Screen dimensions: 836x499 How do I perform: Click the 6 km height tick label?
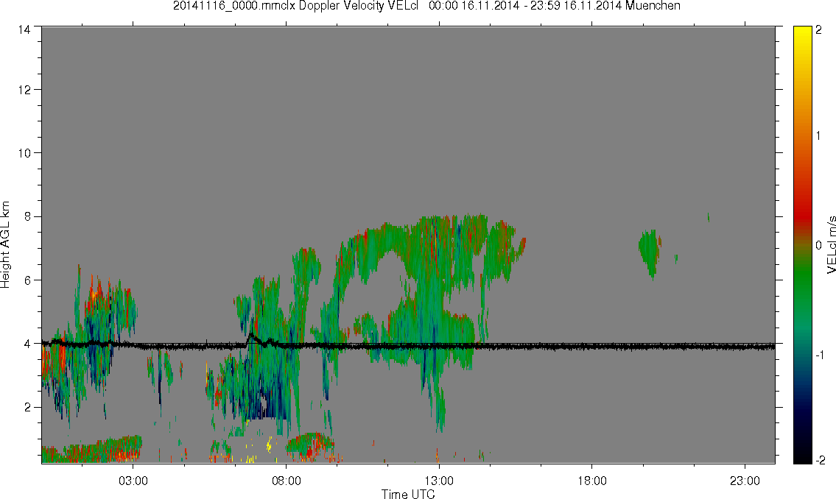pos(27,280)
